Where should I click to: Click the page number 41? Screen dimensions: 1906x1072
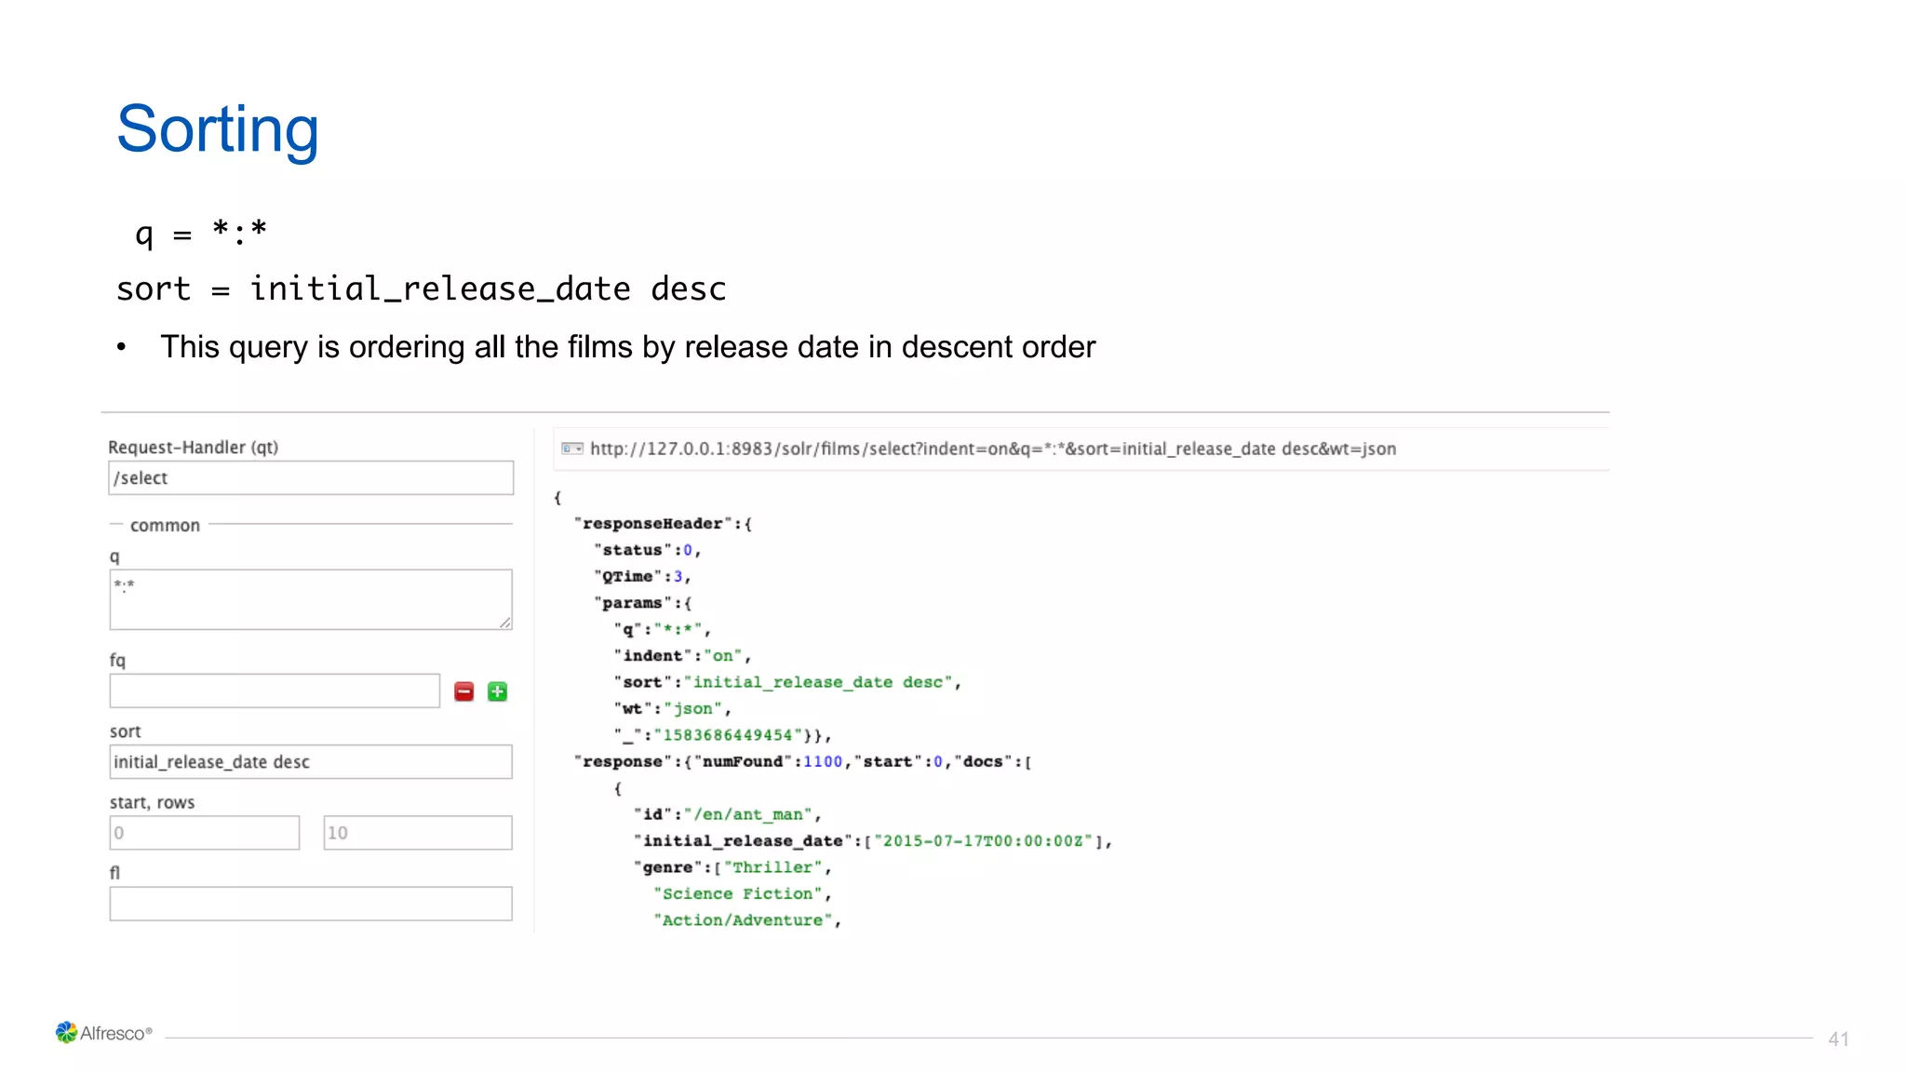click(1838, 1039)
